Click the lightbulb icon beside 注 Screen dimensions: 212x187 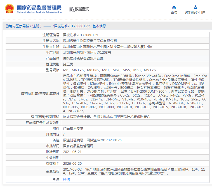[x=55, y=179]
